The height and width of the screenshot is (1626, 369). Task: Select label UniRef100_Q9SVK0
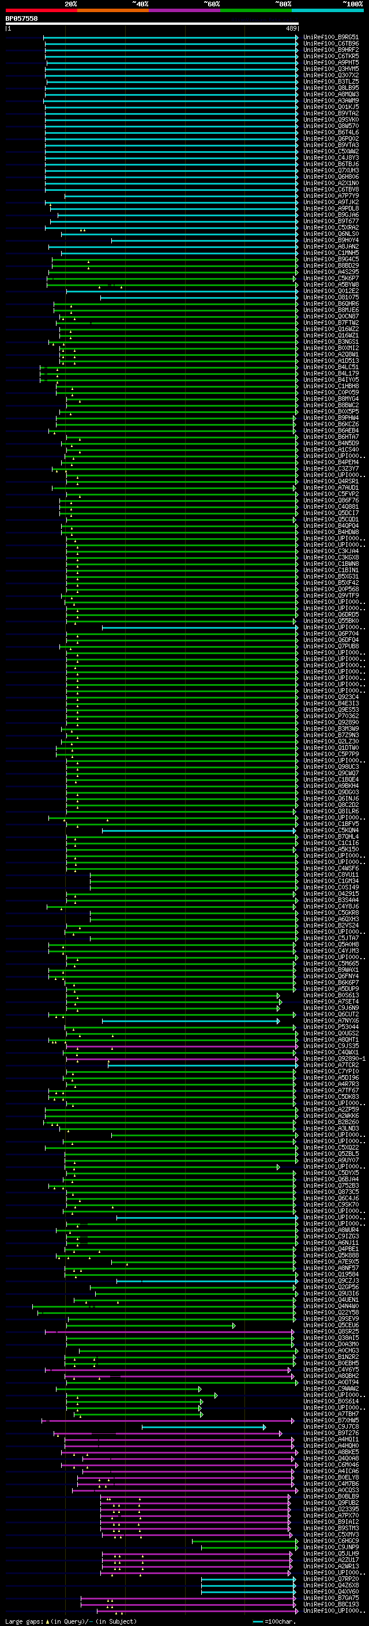pos(331,120)
